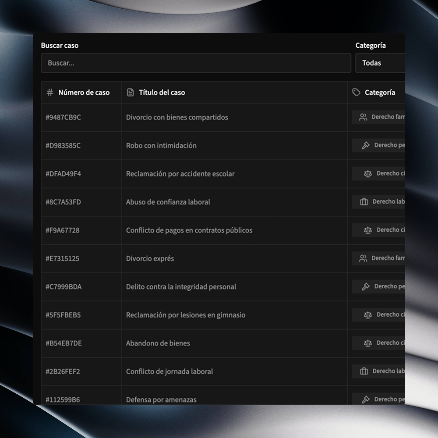
Task: Click the Derecho penal badge on Delito contra la integridad personal
Action: coord(381,286)
